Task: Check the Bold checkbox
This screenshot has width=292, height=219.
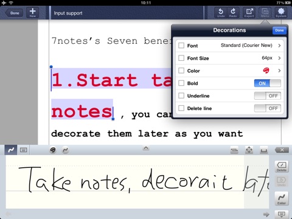Action: [x=181, y=83]
